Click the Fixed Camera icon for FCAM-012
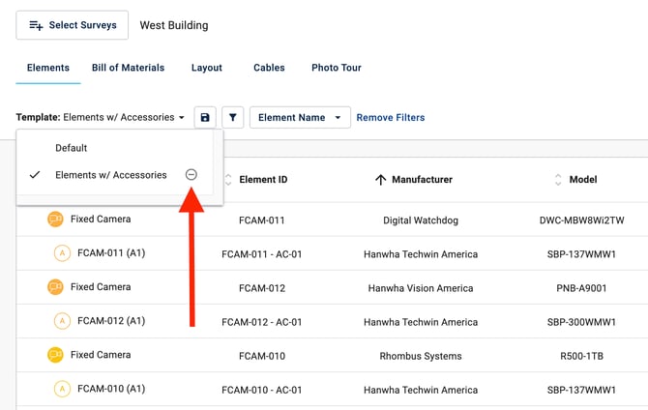The height and width of the screenshot is (410, 648). (x=55, y=287)
